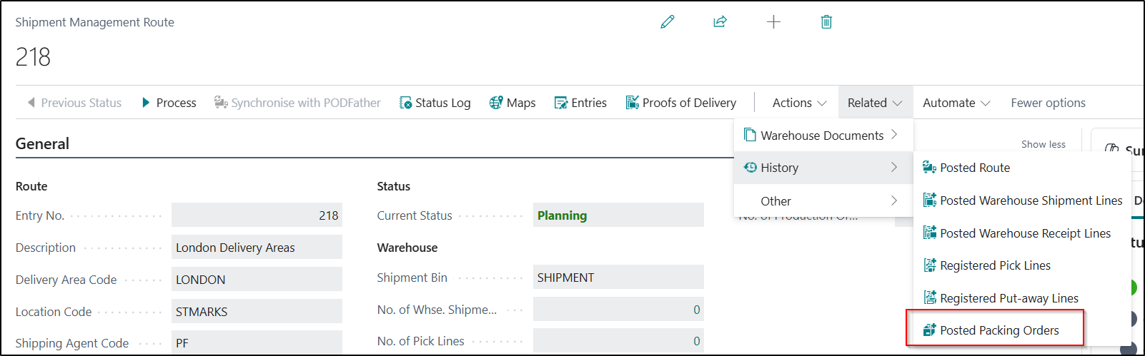Image resolution: width=1145 pixels, height=356 pixels.
Task: Choose Posted Route from History
Action: 974,168
